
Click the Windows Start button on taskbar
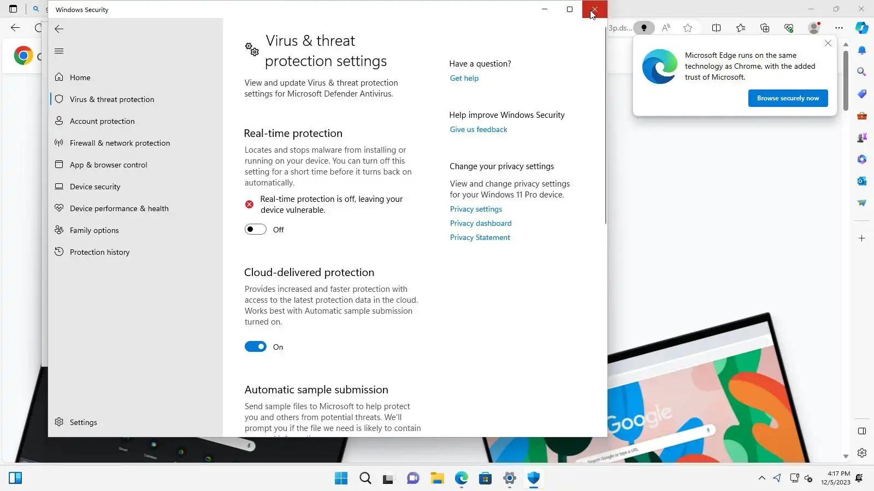pyautogui.click(x=341, y=478)
